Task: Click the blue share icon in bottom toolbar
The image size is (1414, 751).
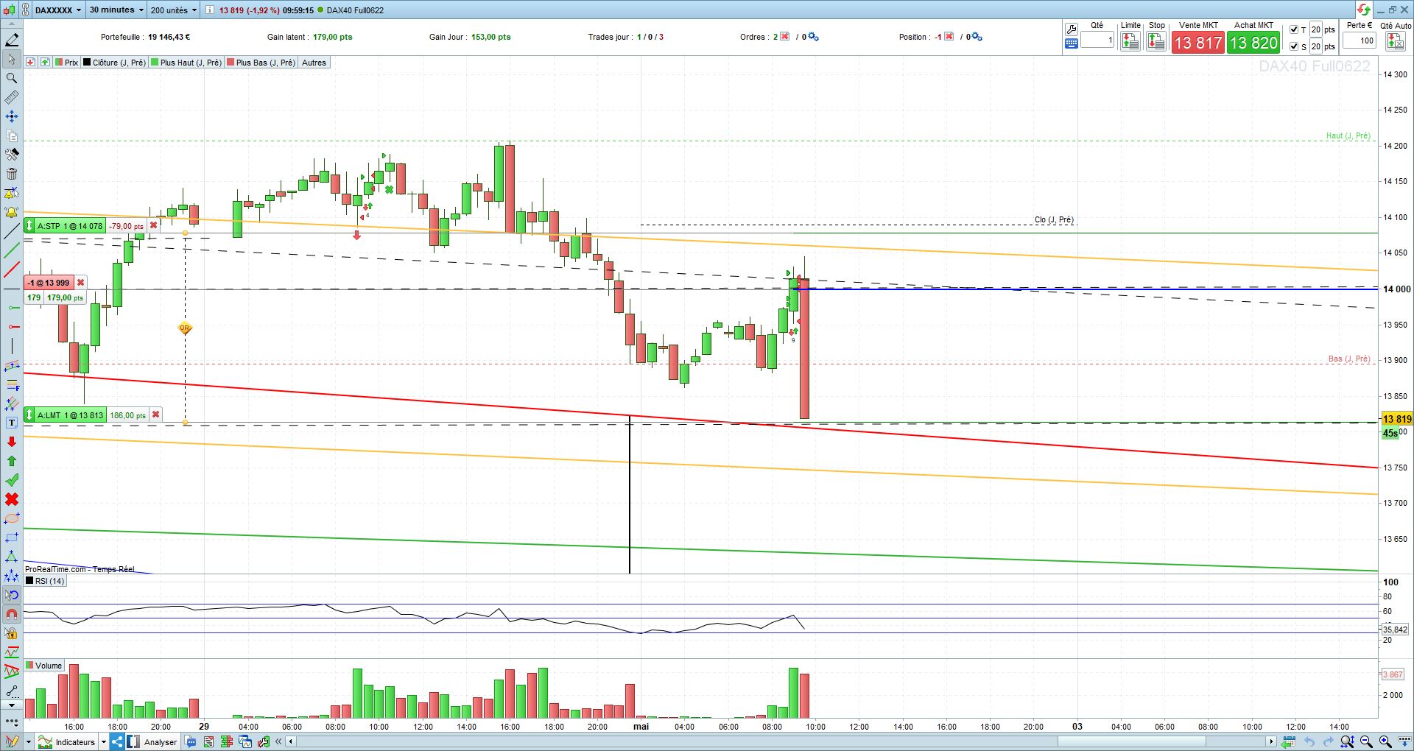Action: 116,741
